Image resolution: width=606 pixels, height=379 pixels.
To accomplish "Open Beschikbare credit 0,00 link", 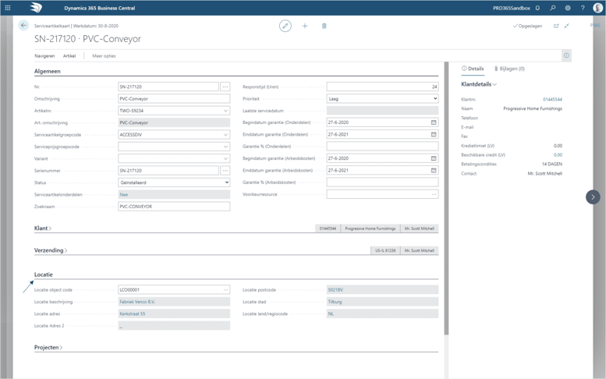I will pyautogui.click(x=558, y=155).
